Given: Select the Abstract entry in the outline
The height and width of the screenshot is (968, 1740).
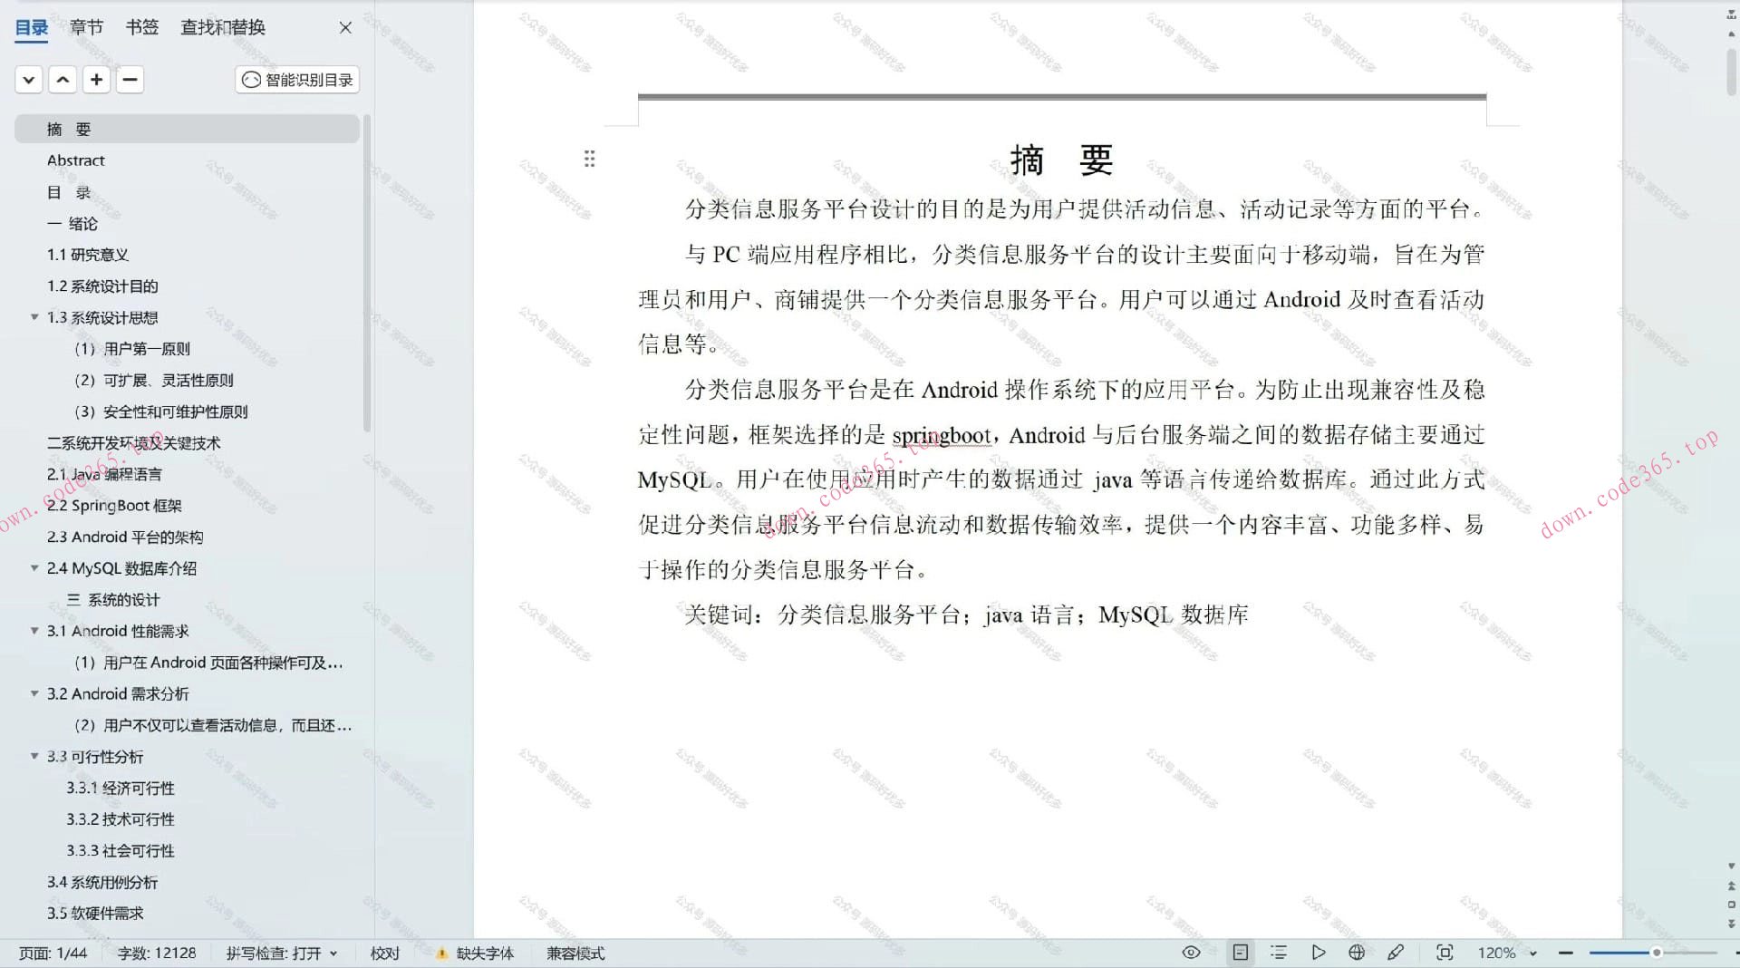Looking at the screenshot, I should pos(76,160).
